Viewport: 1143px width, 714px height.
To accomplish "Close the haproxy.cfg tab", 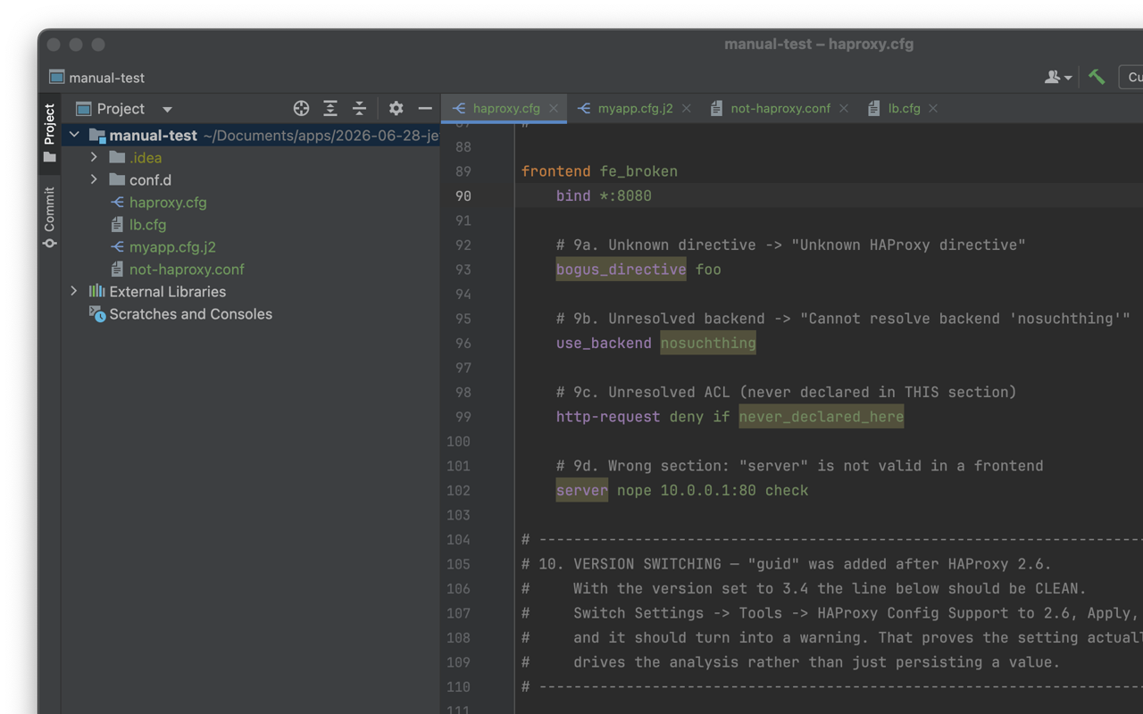I will click(554, 108).
